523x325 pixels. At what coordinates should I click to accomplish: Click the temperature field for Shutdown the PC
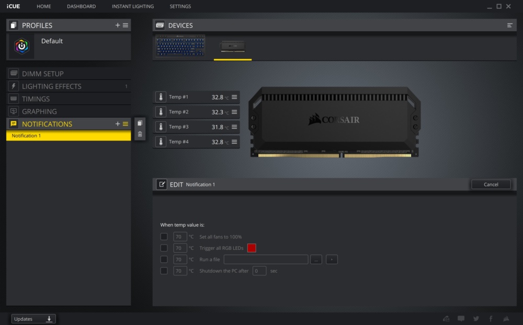pyautogui.click(x=180, y=271)
